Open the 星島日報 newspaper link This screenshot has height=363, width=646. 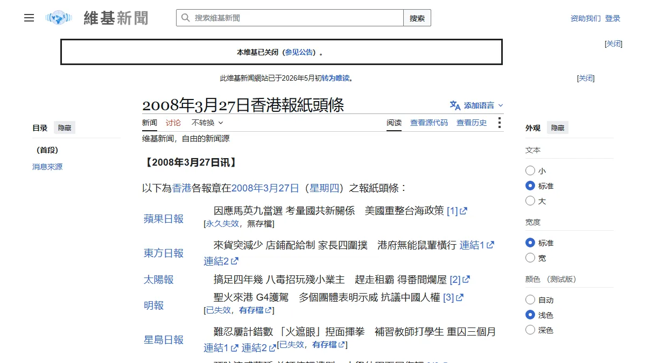pos(164,340)
